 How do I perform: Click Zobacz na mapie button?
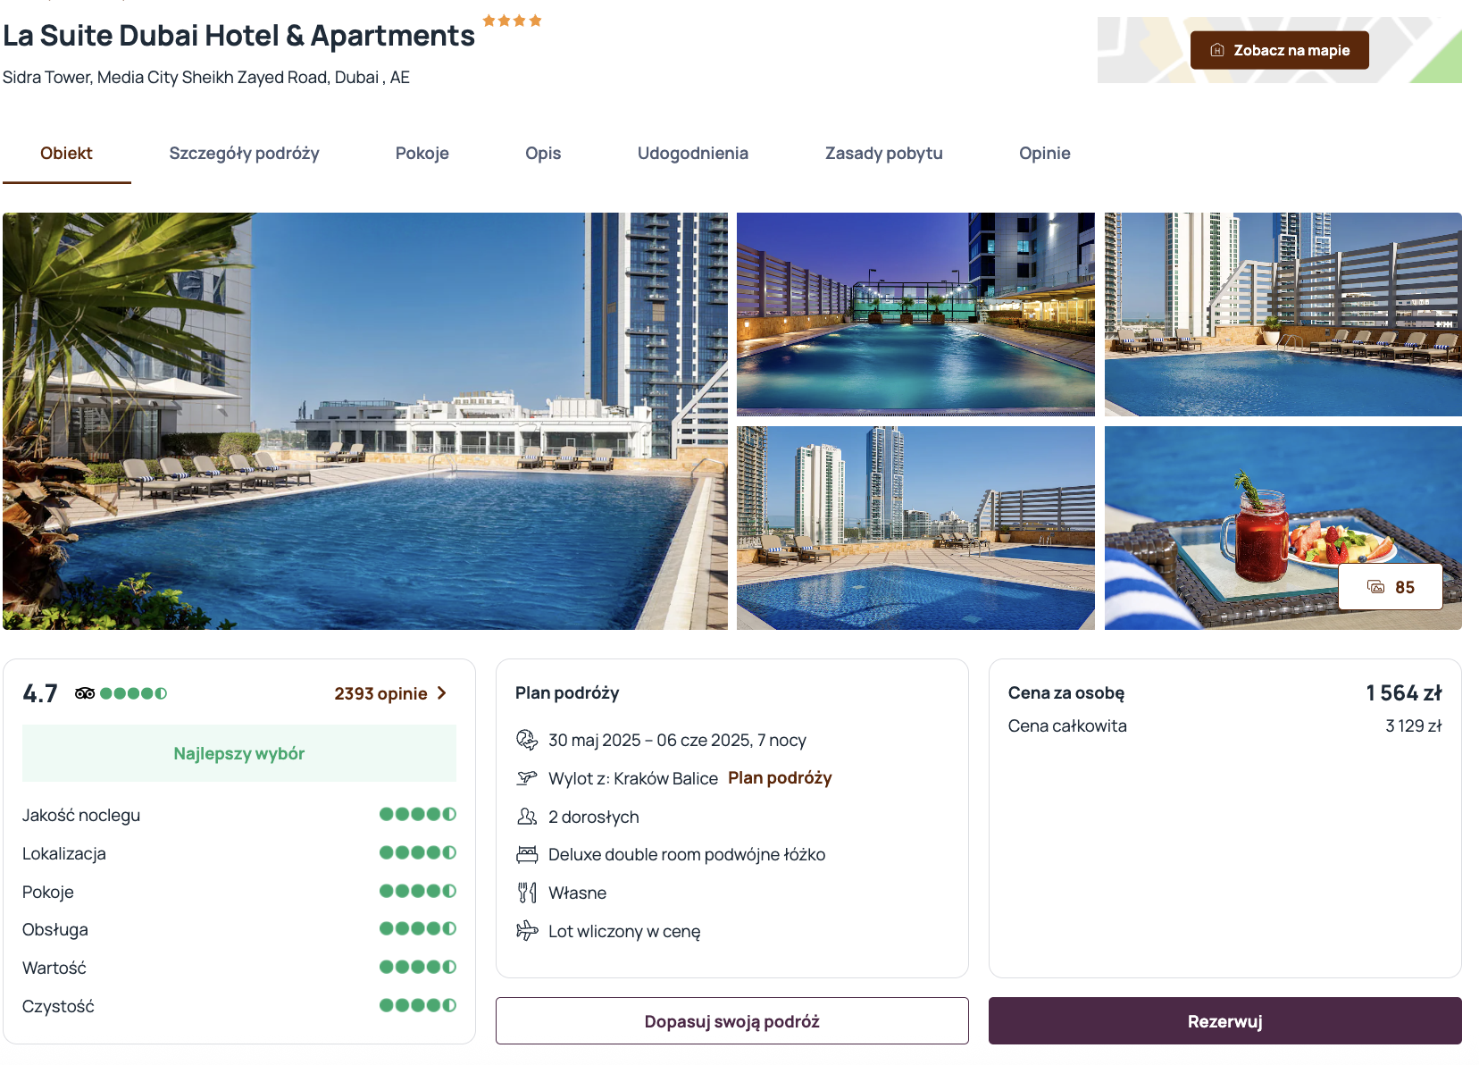[1279, 50]
